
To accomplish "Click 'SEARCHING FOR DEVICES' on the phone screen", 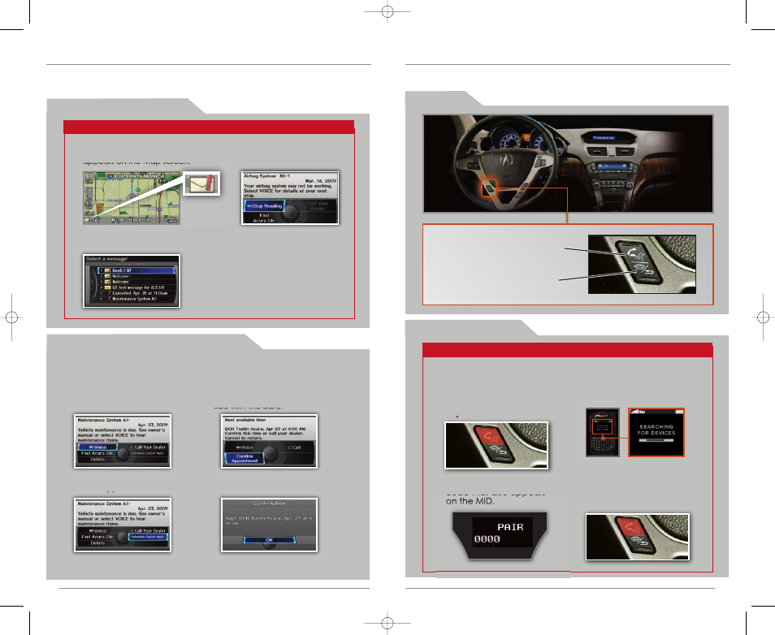I will pos(656,430).
